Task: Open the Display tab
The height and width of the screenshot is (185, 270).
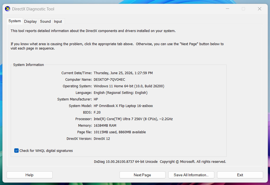Action: pos(30,22)
